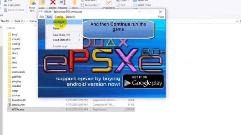Minimize the ePSXe window
Screen dimensions: 241x135
point(140,12)
